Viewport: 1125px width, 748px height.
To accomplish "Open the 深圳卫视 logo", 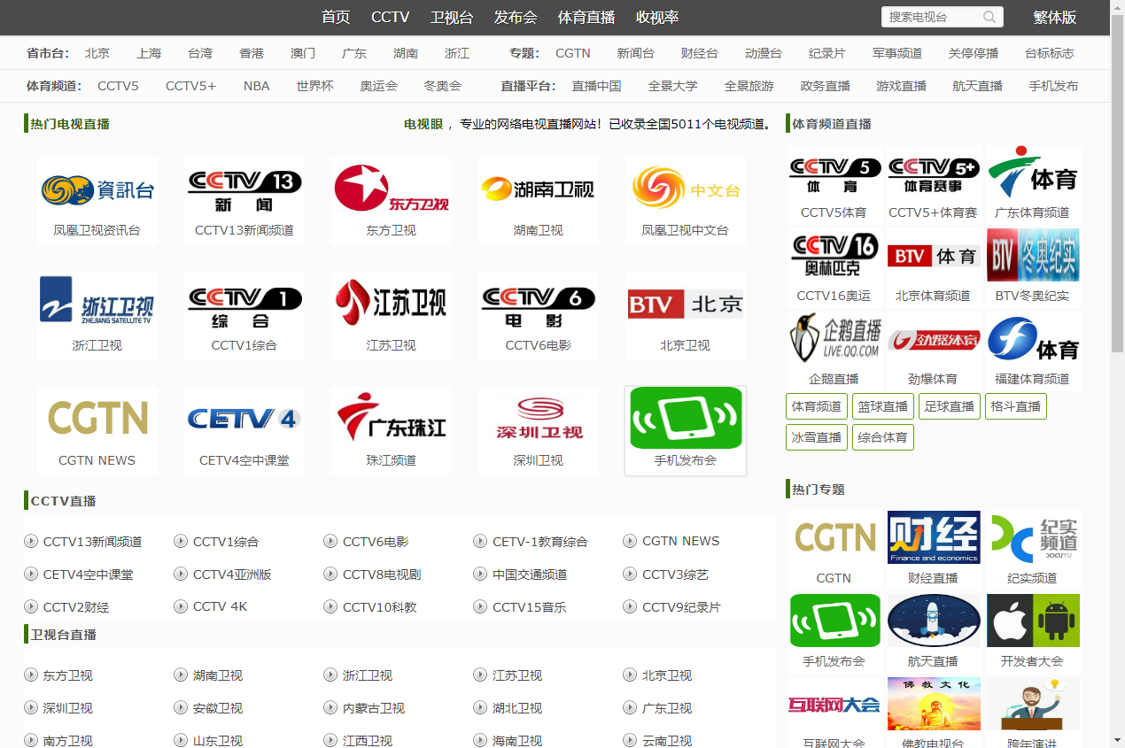I will click(538, 418).
